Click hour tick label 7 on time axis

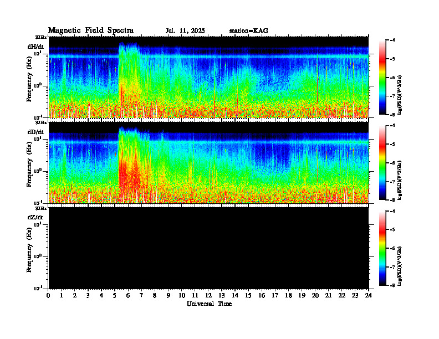pos(141,296)
